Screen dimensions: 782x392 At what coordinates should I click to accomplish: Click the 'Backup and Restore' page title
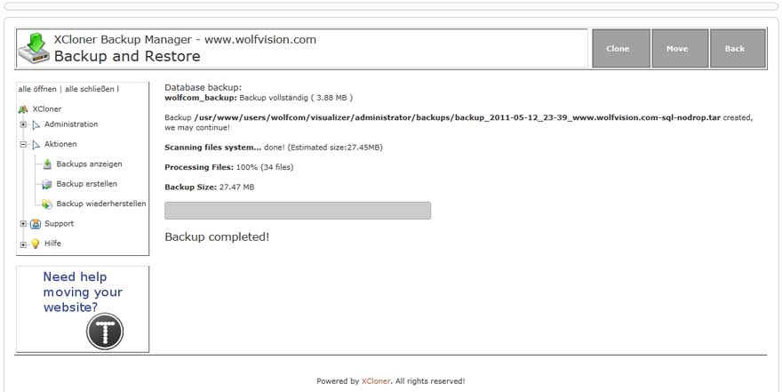(127, 56)
